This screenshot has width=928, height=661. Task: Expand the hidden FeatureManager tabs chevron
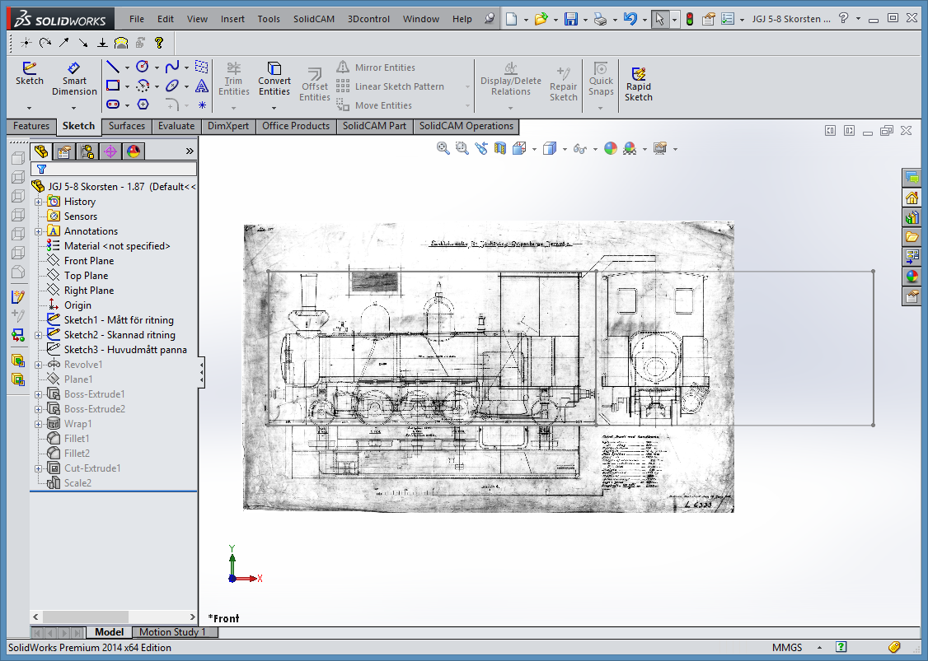pyautogui.click(x=190, y=151)
